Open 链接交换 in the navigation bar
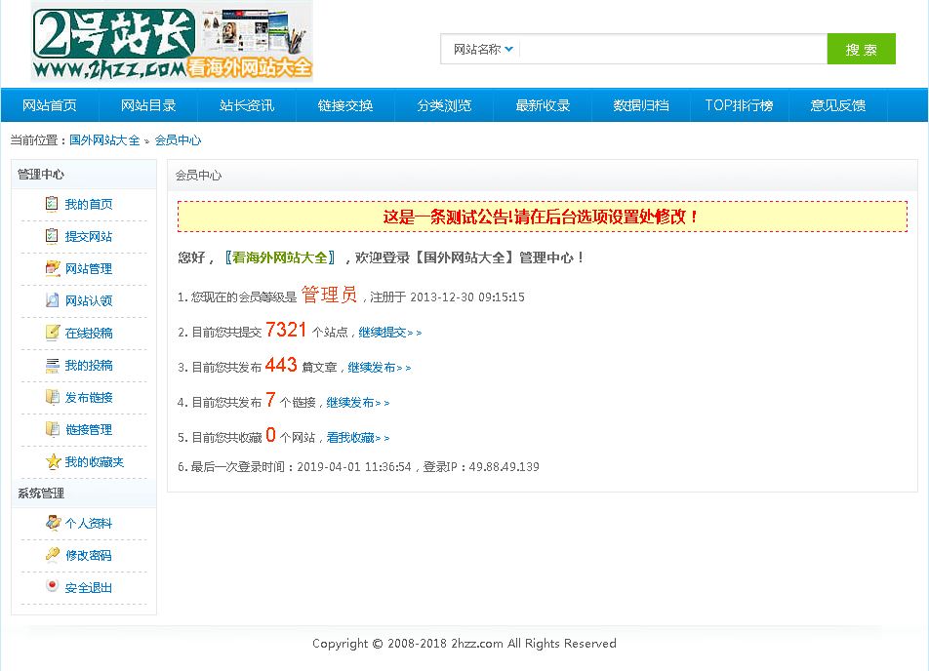Image resolution: width=929 pixels, height=671 pixels. tap(345, 105)
